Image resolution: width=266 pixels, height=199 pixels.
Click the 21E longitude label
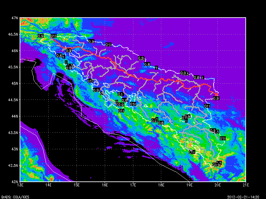tap(246, 185)
